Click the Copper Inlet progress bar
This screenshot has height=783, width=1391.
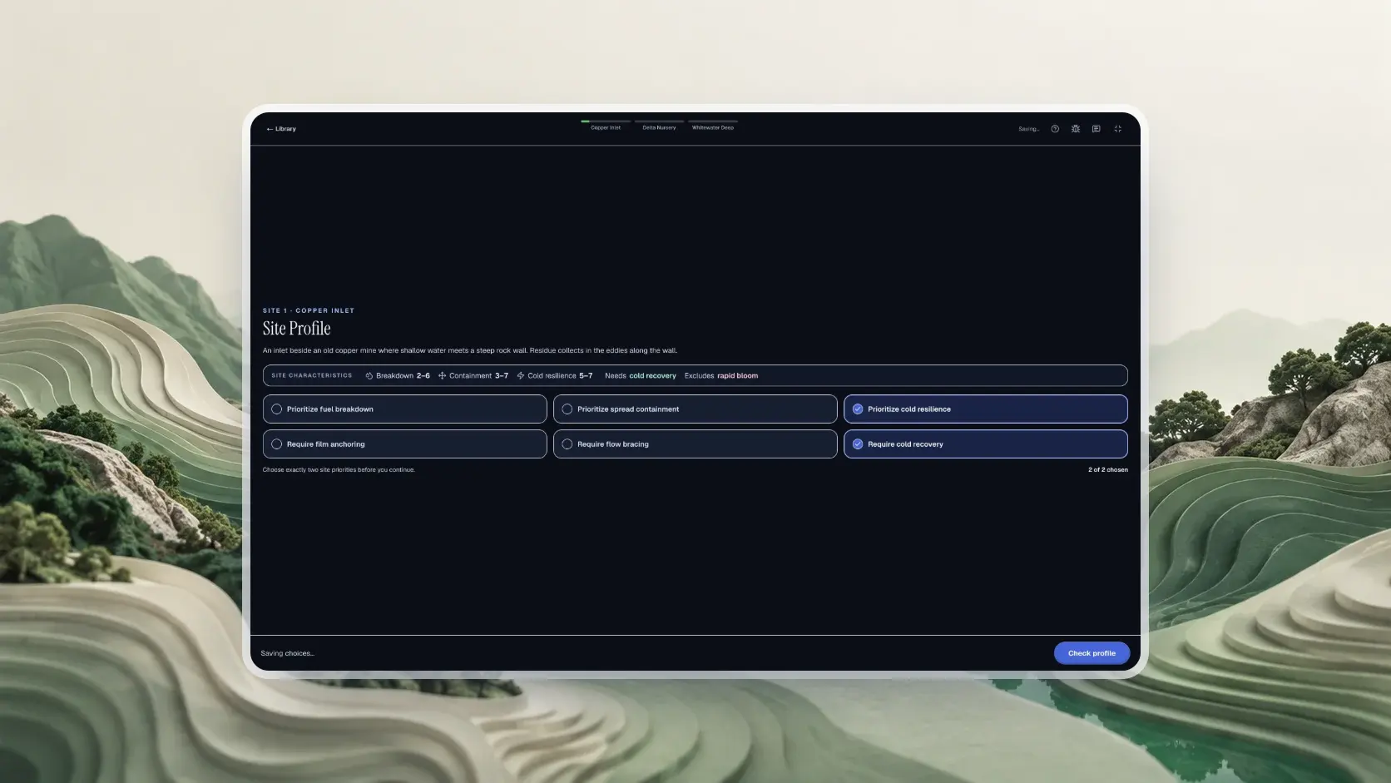(x=606, y=121)
